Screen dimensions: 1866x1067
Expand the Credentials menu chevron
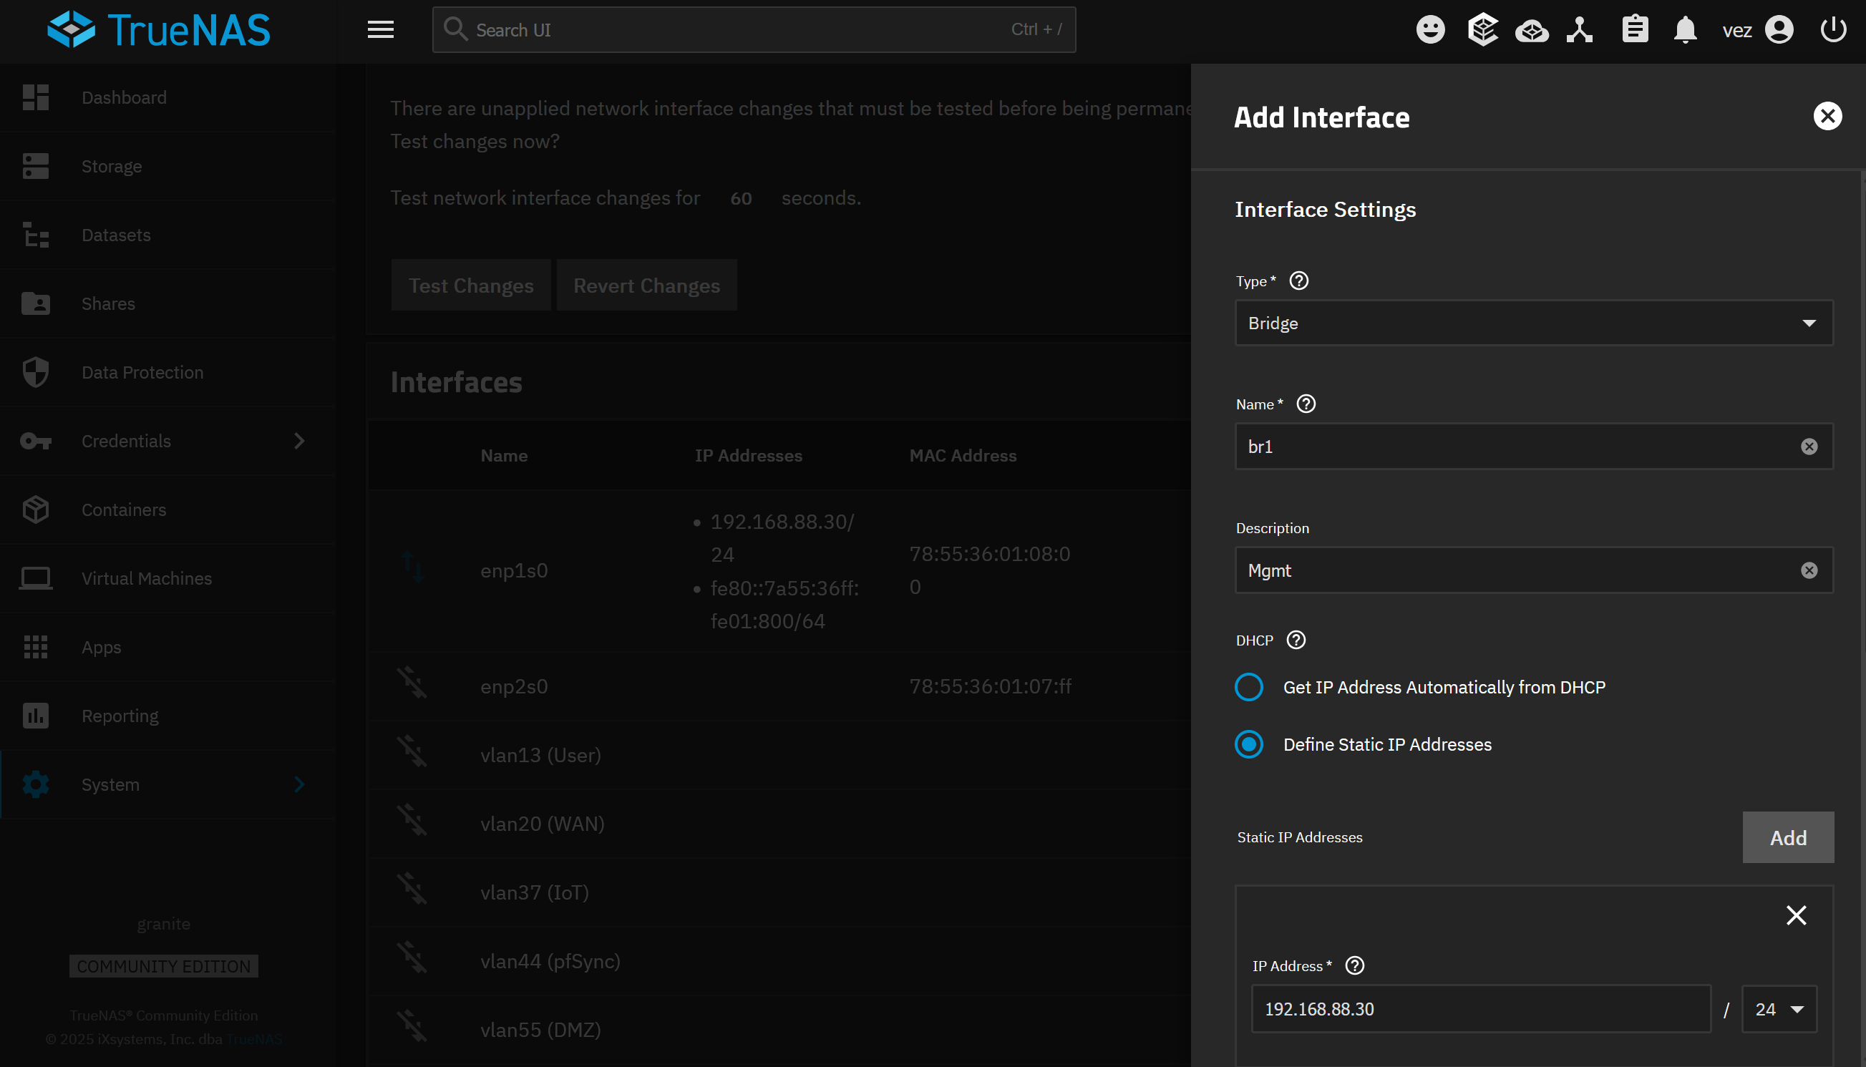(x=299, y=440)
